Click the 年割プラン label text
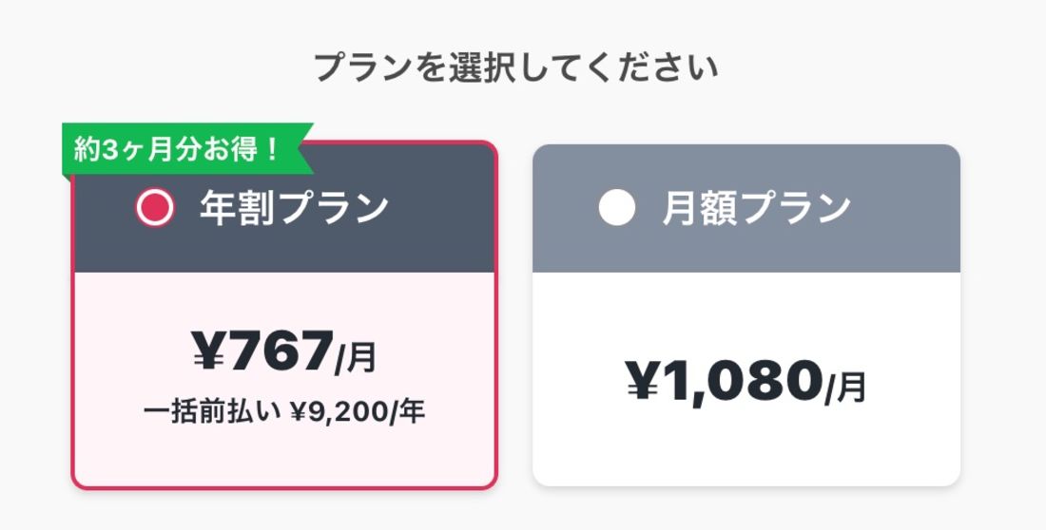This screenshot has height=530, width=1046. coord(295,208)
